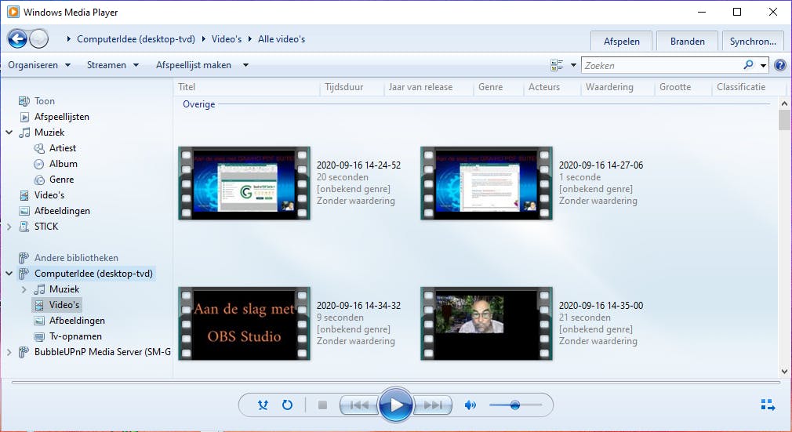Sort by the Titel column header
792x432 pixels.
click(247, 87)
